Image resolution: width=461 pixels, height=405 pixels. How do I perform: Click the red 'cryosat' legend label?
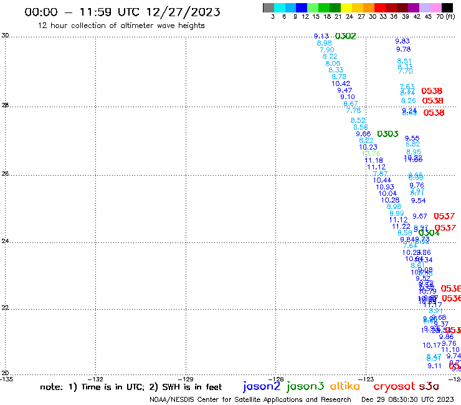coord(394,386)
